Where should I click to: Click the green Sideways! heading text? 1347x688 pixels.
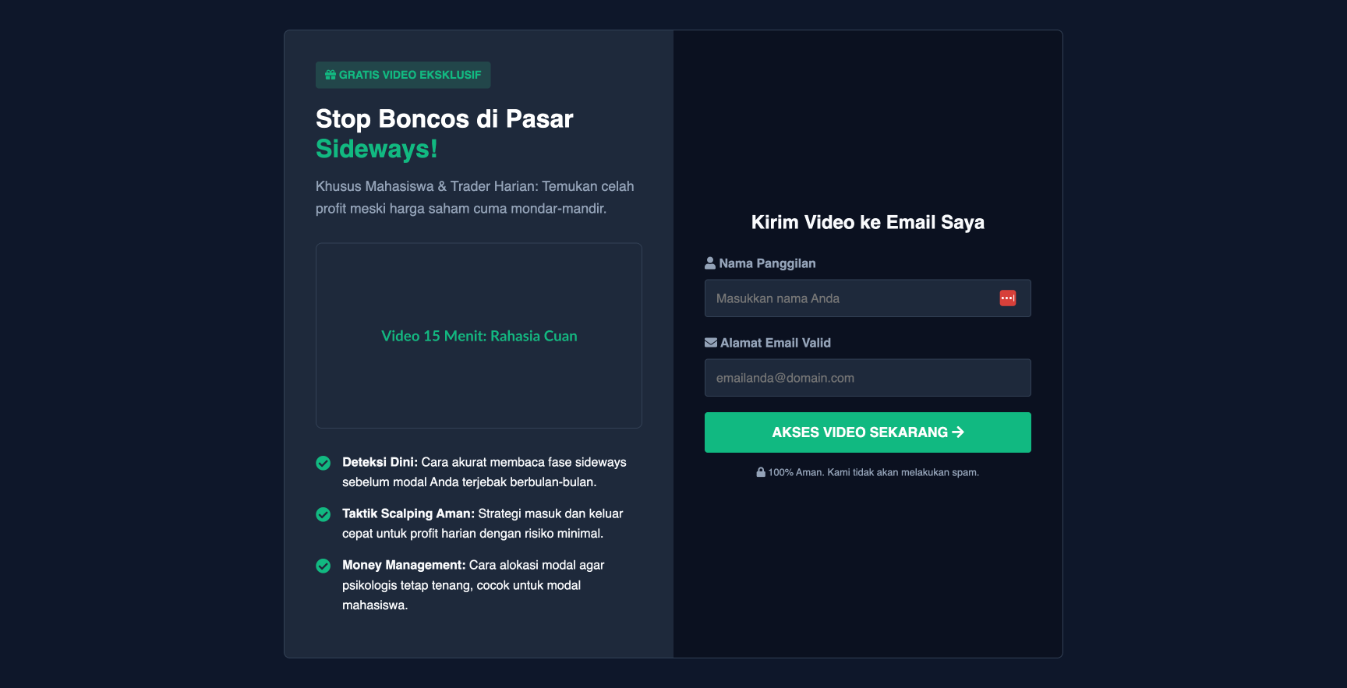pyautogui.click(x=377, y=149)
